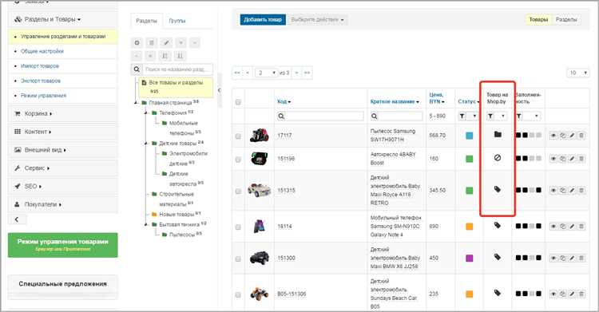Click the search icon in Код filter
599x312 pixels.
click(281, 116)
